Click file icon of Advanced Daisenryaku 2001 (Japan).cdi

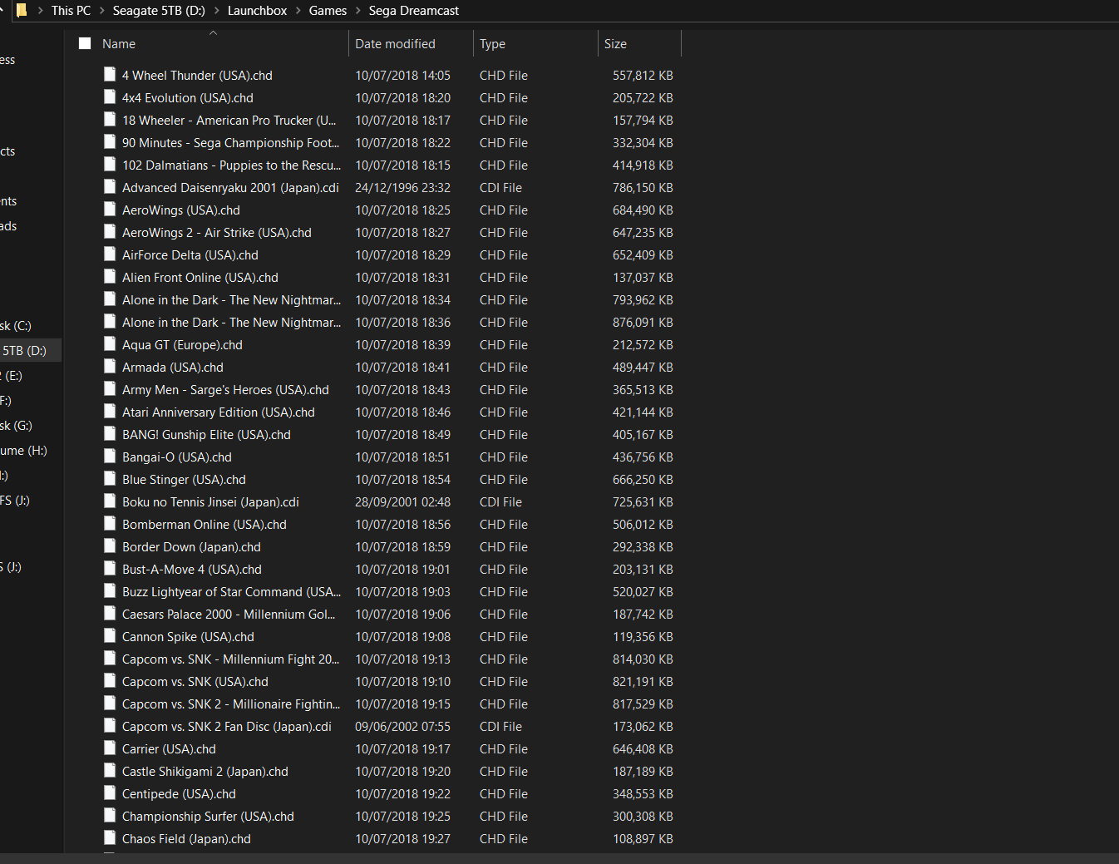[110, 186]
